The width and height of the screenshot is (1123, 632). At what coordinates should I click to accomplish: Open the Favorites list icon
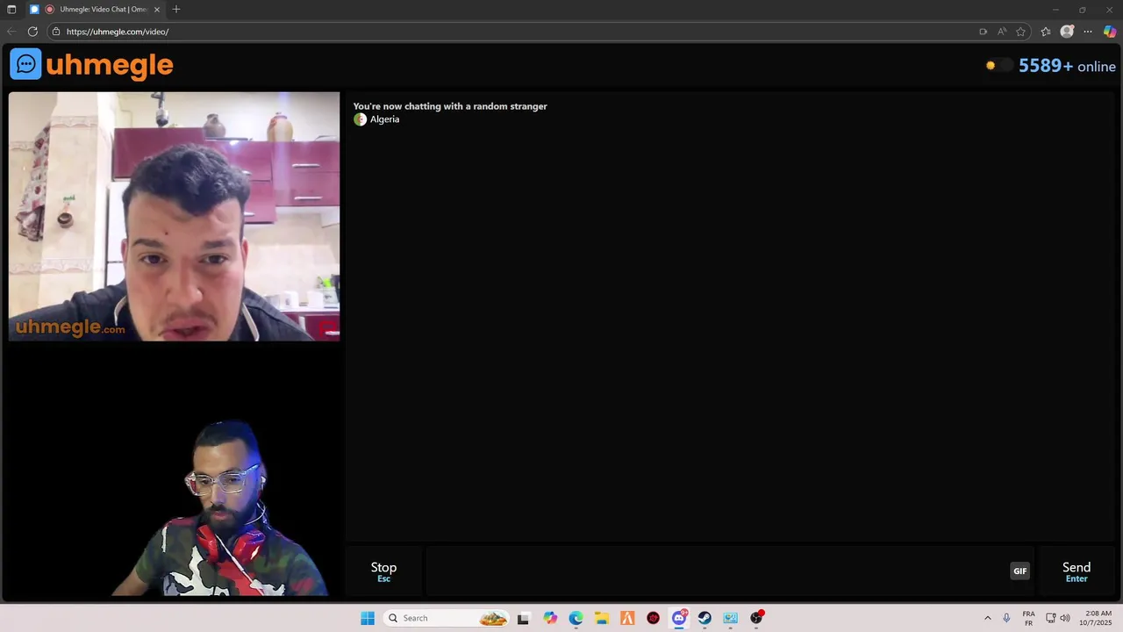tap(1046, 32)
